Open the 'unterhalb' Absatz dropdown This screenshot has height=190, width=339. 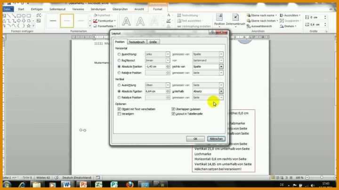coord(221,91)
